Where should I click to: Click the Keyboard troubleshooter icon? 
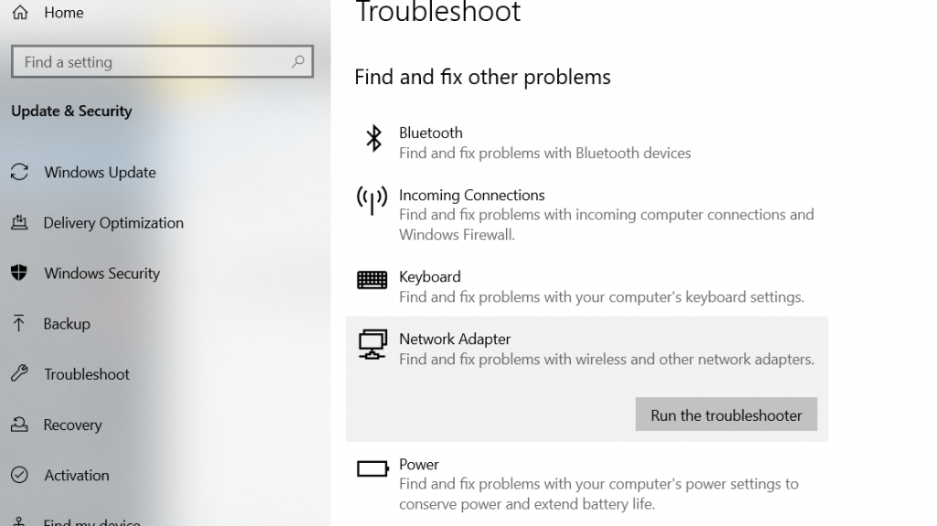372,280
